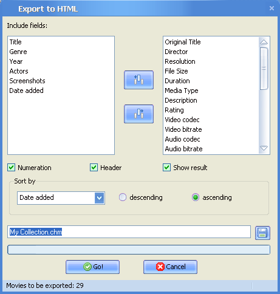280x294 pixels.
Task: Toggle the Header checkbox
Action: (x=94, y=168)
